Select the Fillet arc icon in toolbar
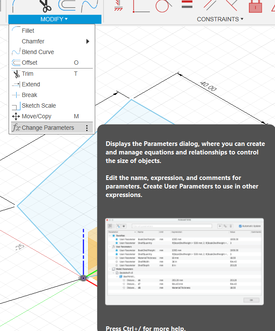275x331 pixels. point(17,6)
